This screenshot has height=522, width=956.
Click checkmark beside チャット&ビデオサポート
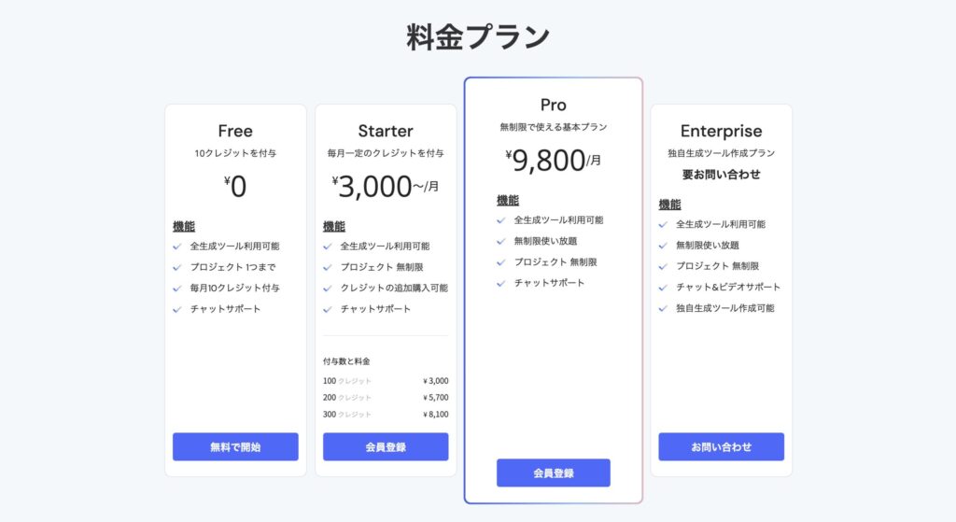click(664, 288)
